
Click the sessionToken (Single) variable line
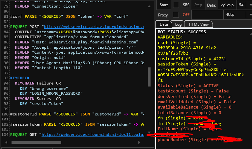pyautogui.click(x=187, y=64)
